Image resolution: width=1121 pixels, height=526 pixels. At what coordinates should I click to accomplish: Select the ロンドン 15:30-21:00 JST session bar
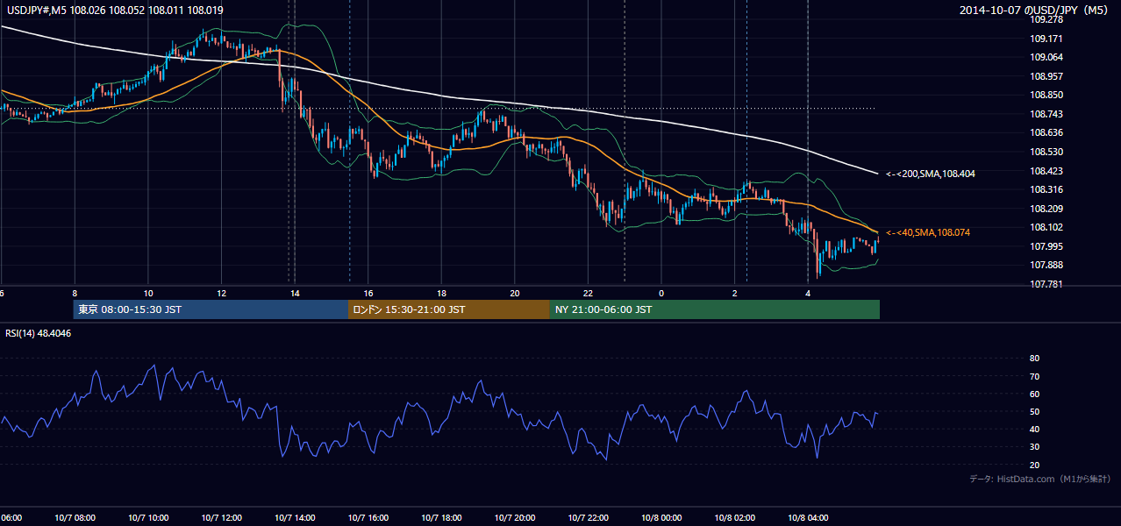tap(449, 309)
